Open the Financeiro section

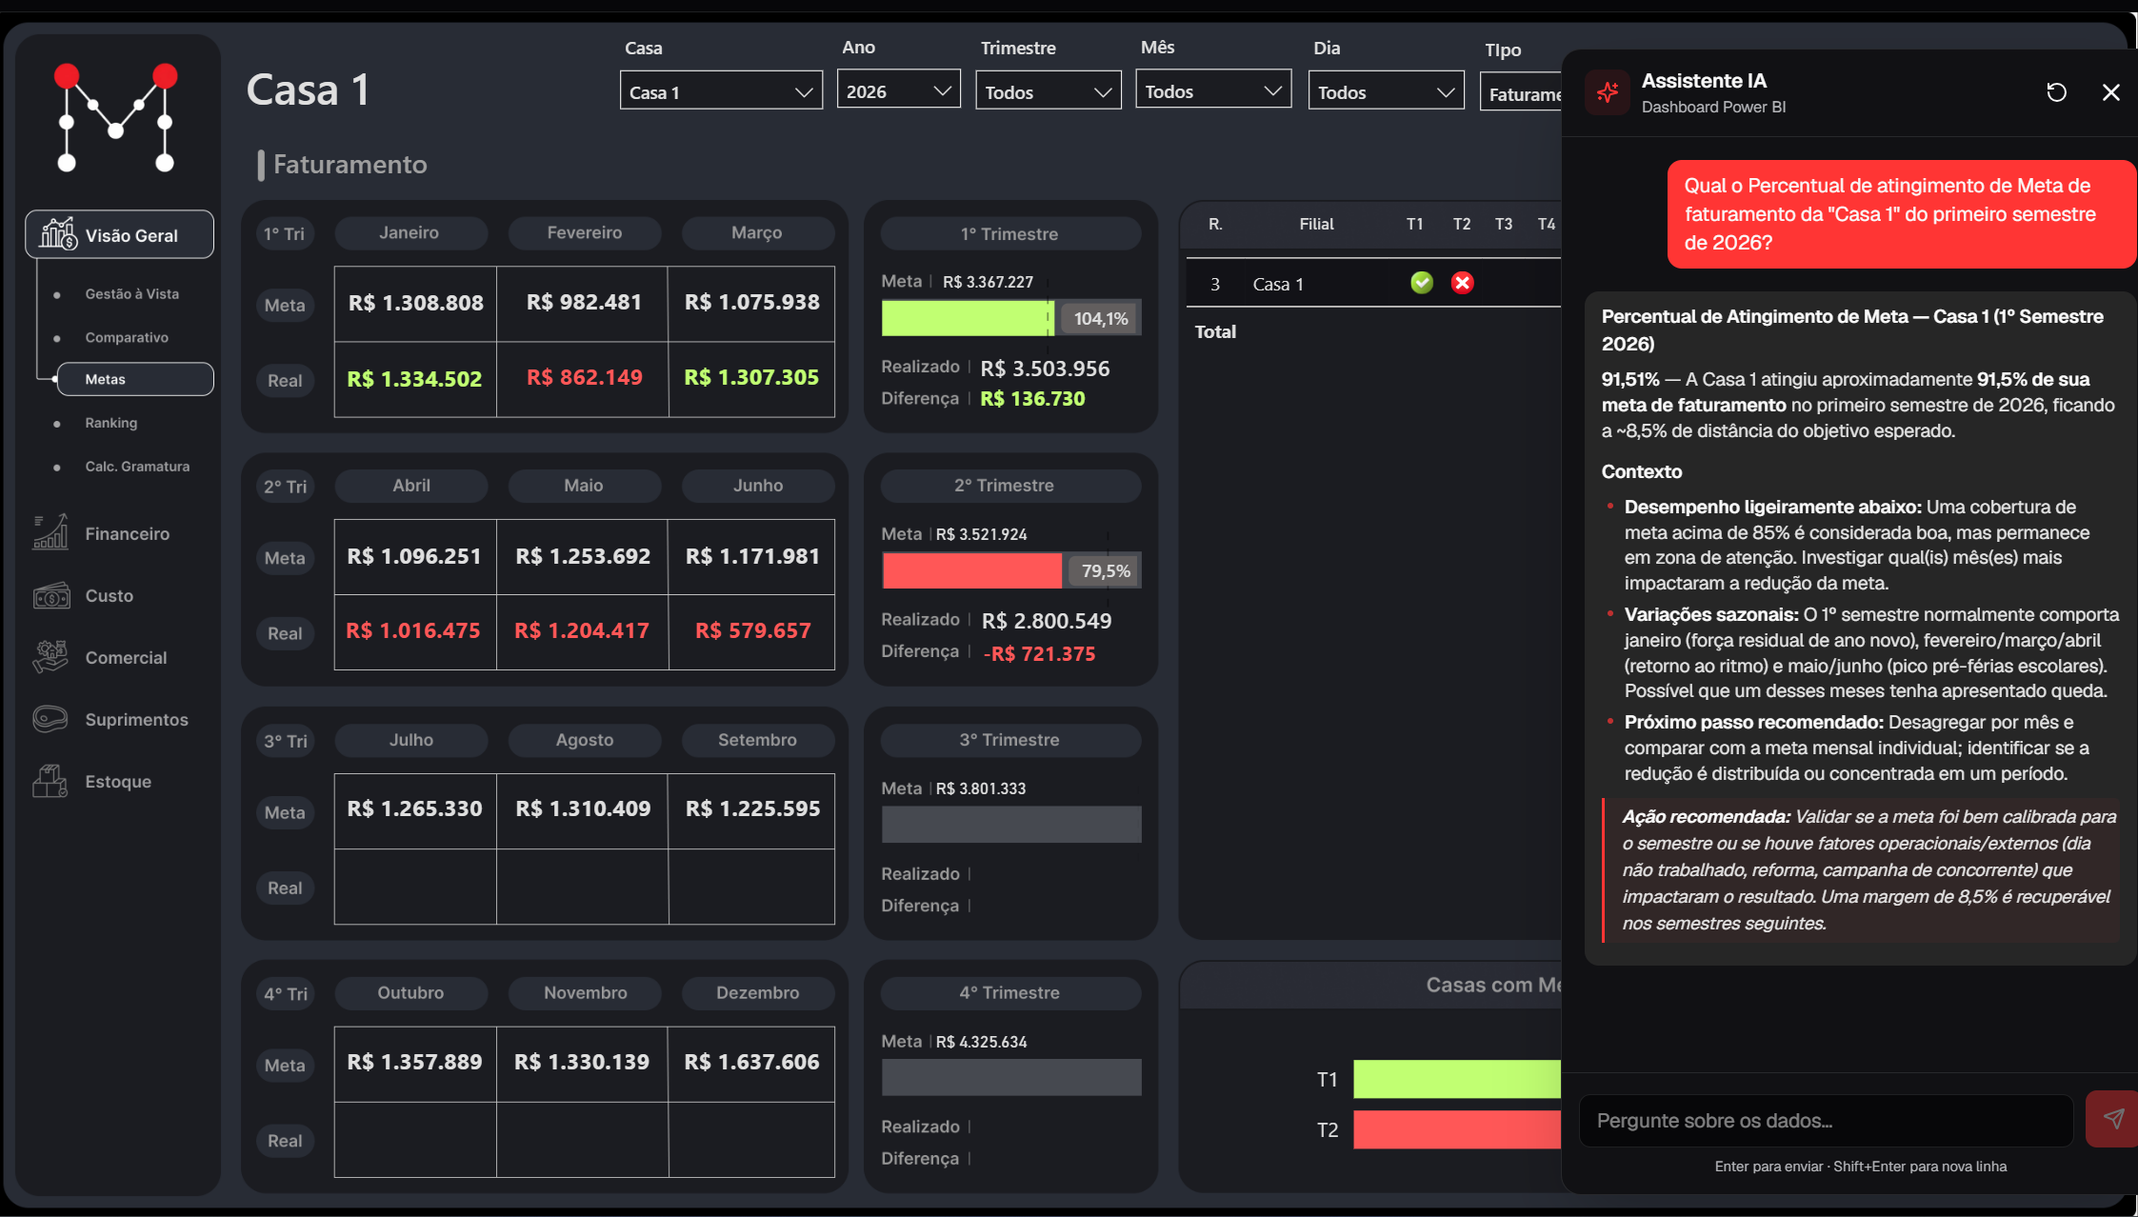[x=127, y=533]
